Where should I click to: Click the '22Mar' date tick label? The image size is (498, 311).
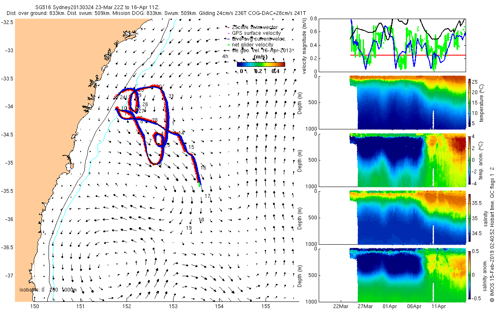pyautogui.click(x=341, y=306)
